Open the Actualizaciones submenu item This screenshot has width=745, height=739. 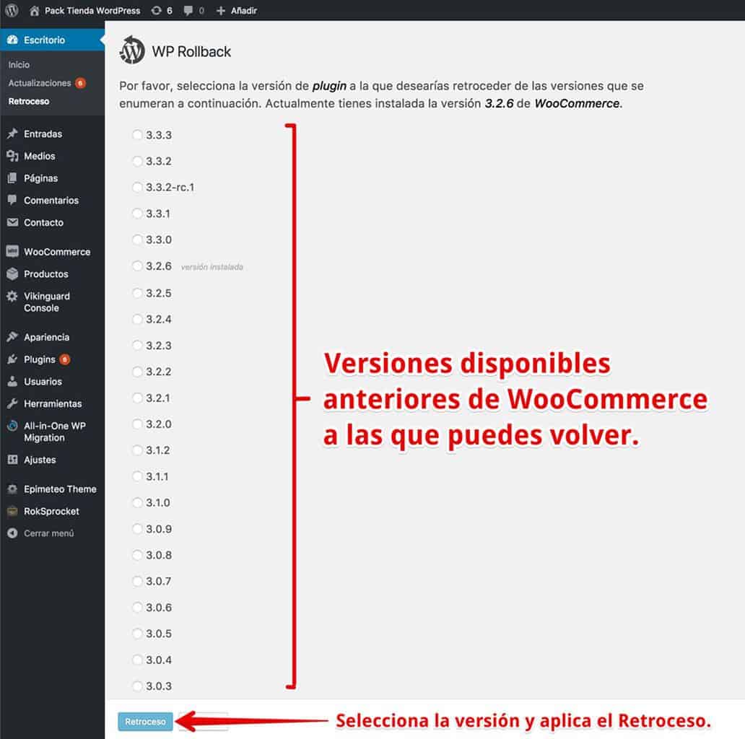point(40,83)
